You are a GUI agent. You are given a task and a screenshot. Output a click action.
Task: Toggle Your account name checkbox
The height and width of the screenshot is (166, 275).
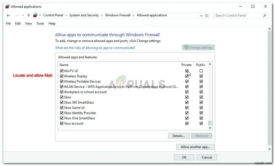pos(62,123)
